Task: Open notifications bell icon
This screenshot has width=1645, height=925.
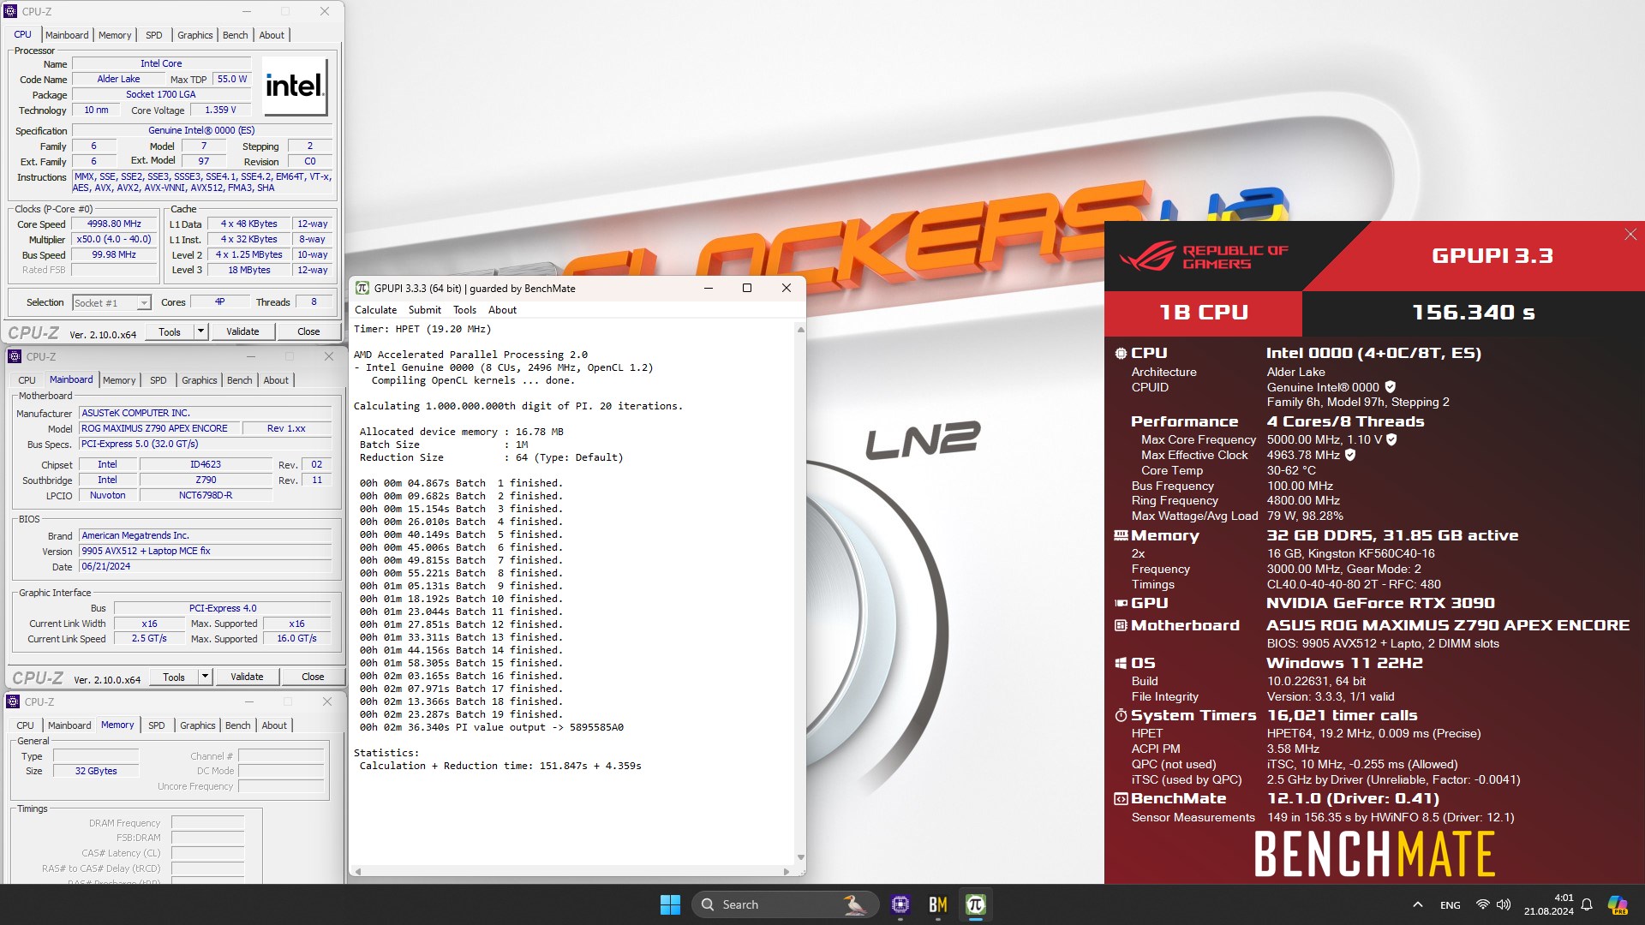Action: pos(1587,904)
